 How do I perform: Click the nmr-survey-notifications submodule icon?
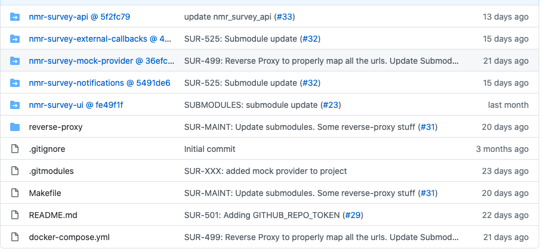(x=15, y=83)
